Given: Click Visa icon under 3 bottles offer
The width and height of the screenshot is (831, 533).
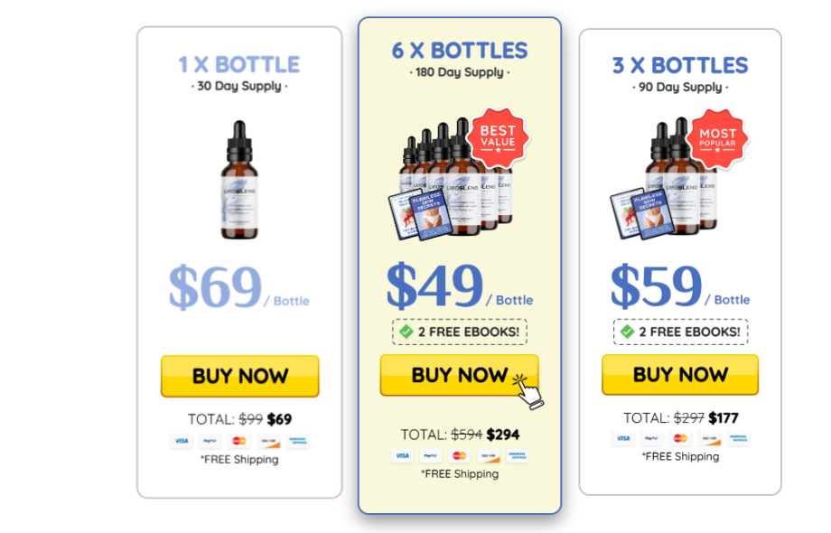Looking at the screenshot, I should [623, 438].
